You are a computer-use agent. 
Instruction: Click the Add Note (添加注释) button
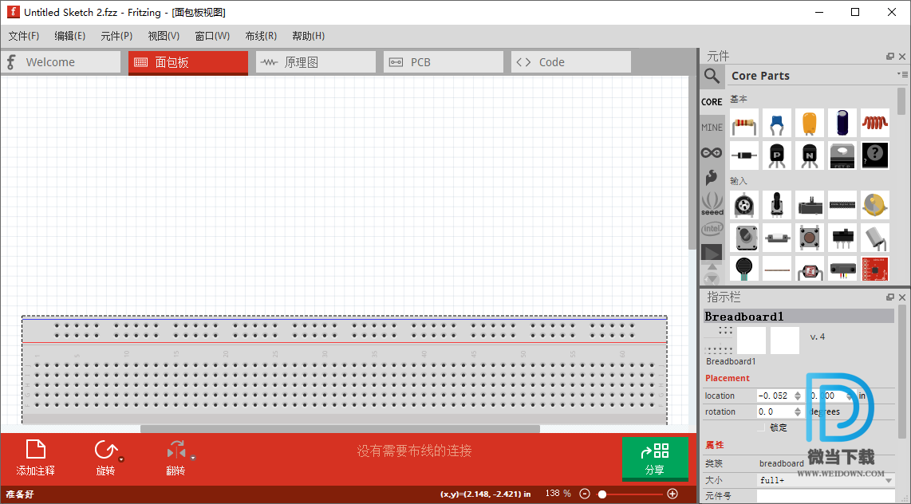tap(35, 458)
